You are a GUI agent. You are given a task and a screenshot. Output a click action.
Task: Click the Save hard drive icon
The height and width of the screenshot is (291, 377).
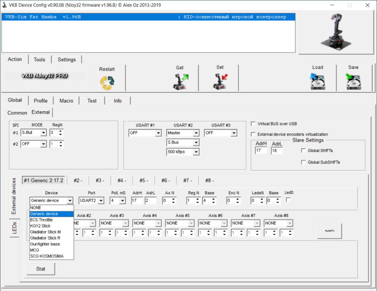point(353,81)
